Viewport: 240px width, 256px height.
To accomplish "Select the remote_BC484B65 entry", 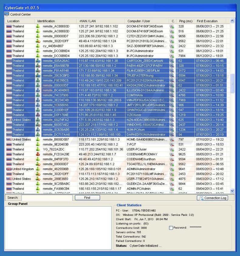I will coord(56,90).
